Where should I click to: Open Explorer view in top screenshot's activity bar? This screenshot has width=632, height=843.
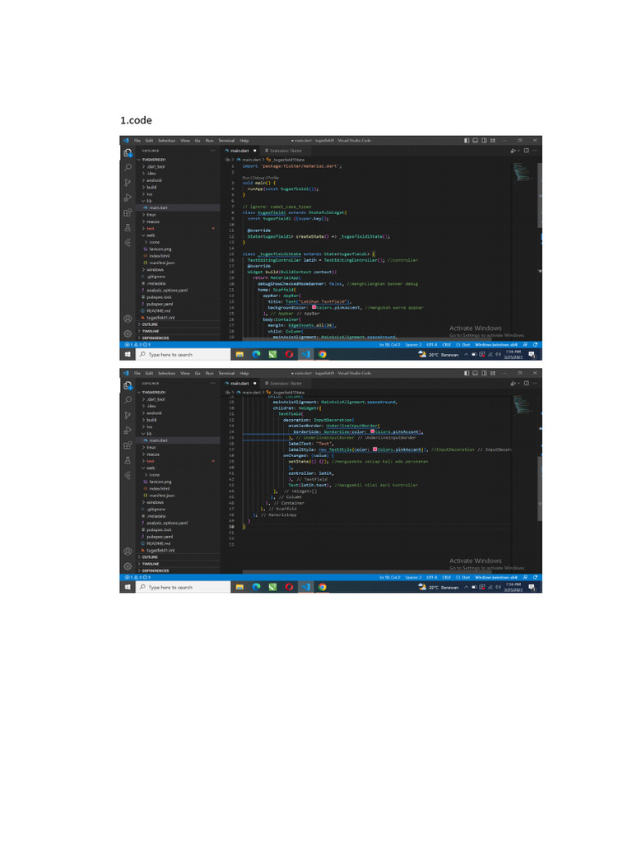click(128, 152)
